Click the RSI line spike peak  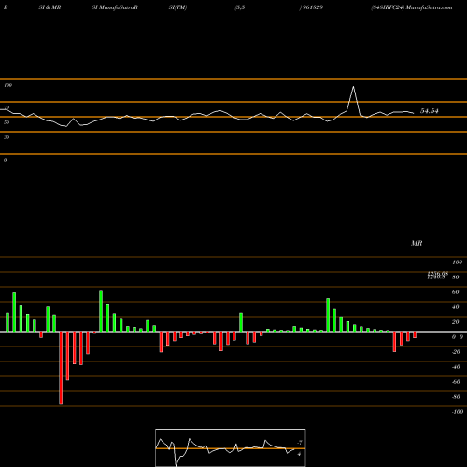pos(353,87)
